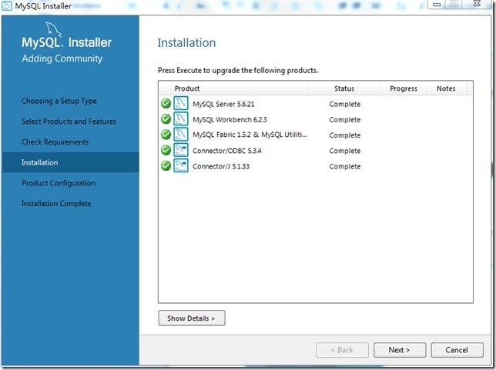Click the Connector/J 5.1.33 product icon
This screenshot has height=370, width=496.
tap(181, 165)
